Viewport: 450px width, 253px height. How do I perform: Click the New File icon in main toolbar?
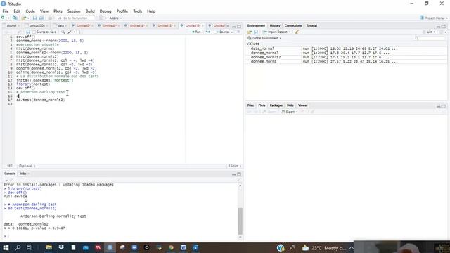click(x=3, y=18)
